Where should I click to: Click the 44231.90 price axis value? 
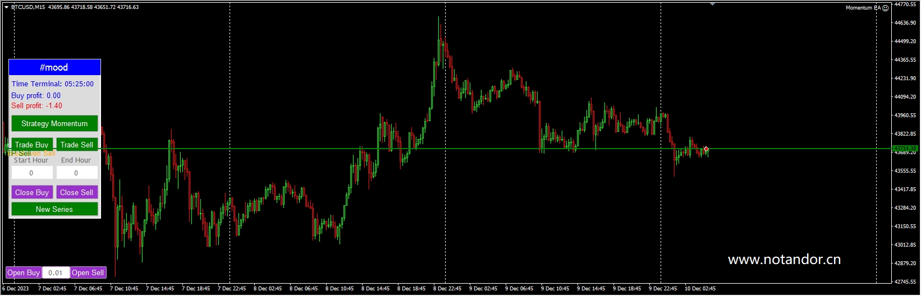pos(905,78)
